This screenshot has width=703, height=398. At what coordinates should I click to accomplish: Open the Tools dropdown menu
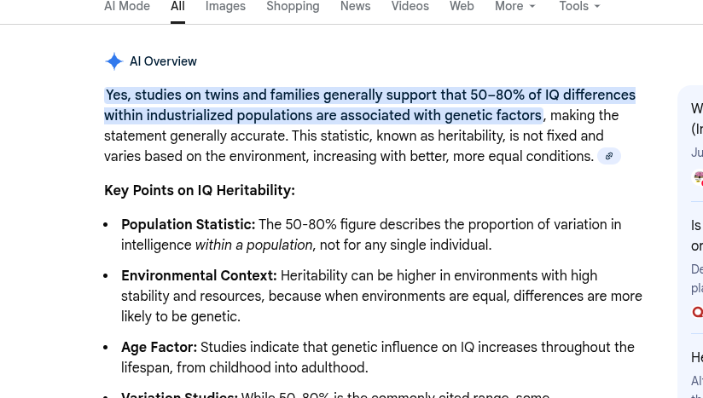coord(579,7)
